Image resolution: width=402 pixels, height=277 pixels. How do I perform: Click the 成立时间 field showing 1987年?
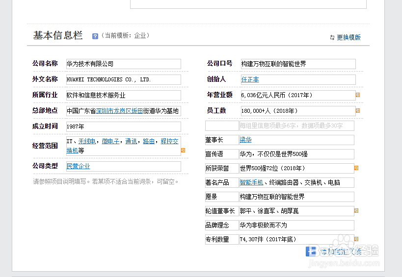124,126
